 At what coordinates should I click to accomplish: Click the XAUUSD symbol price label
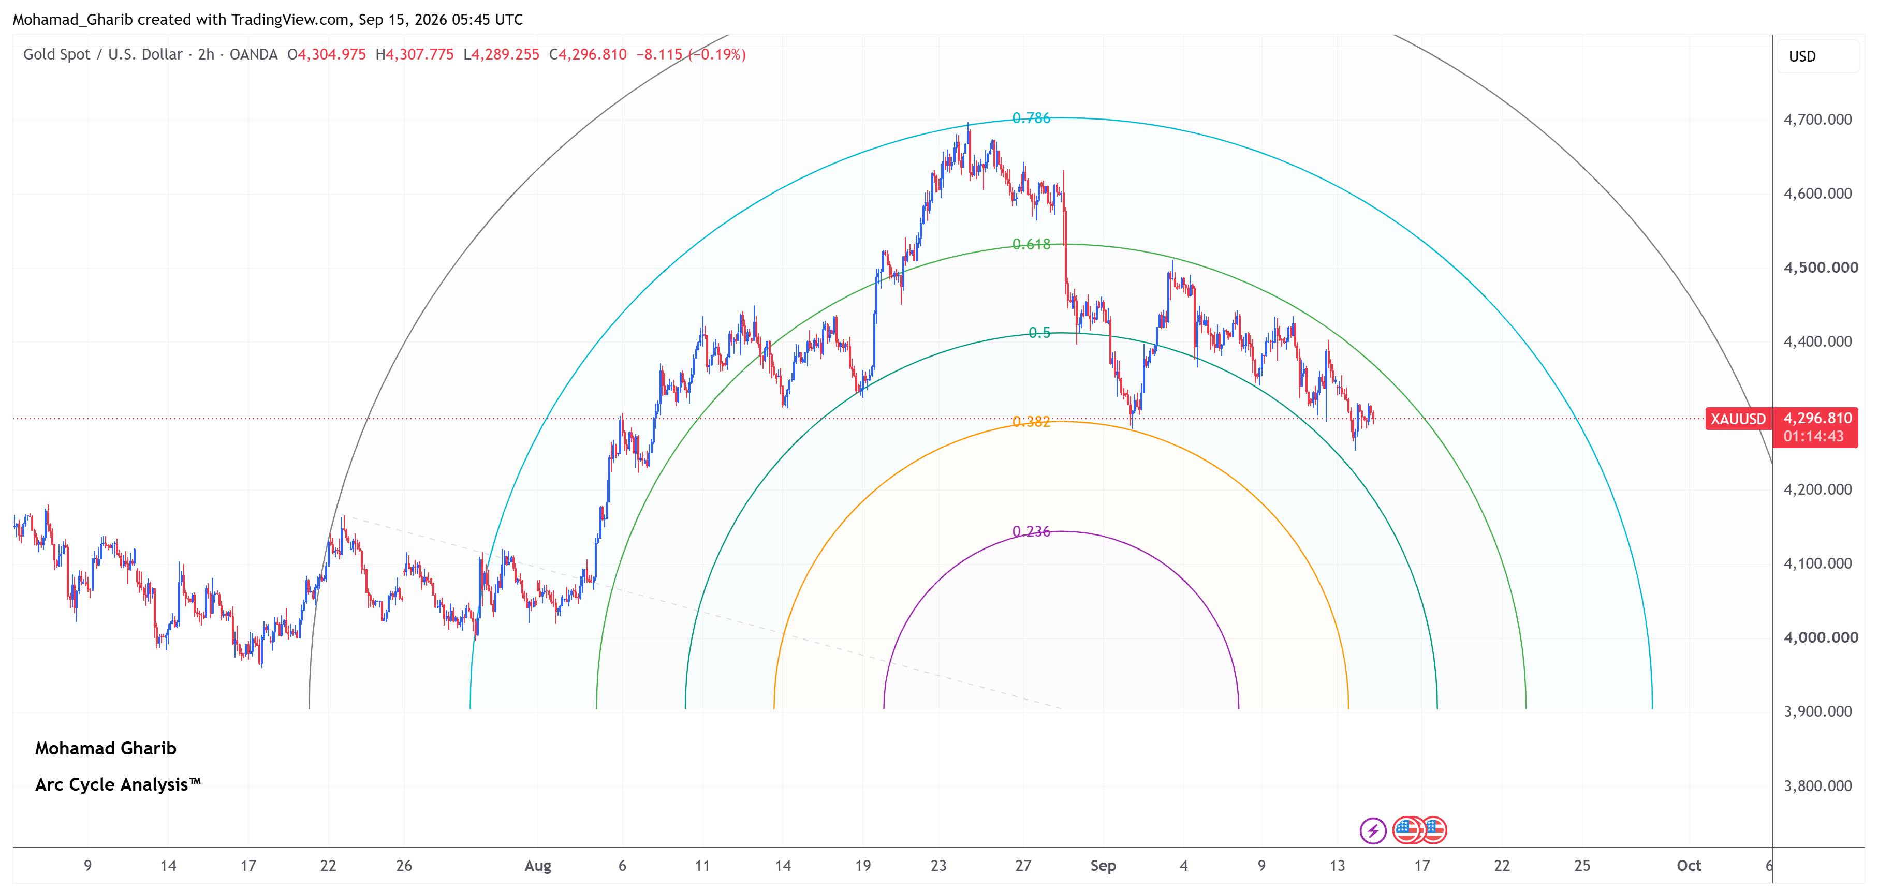pos(1738,419)
